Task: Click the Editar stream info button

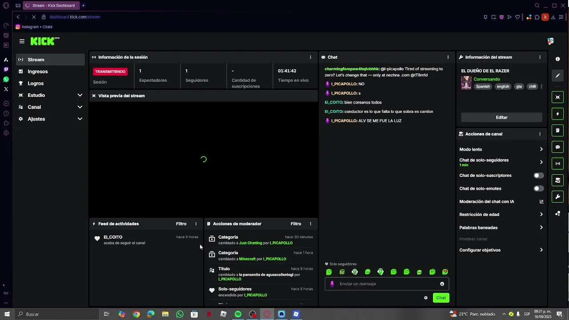Action: (x=501, y=117)
